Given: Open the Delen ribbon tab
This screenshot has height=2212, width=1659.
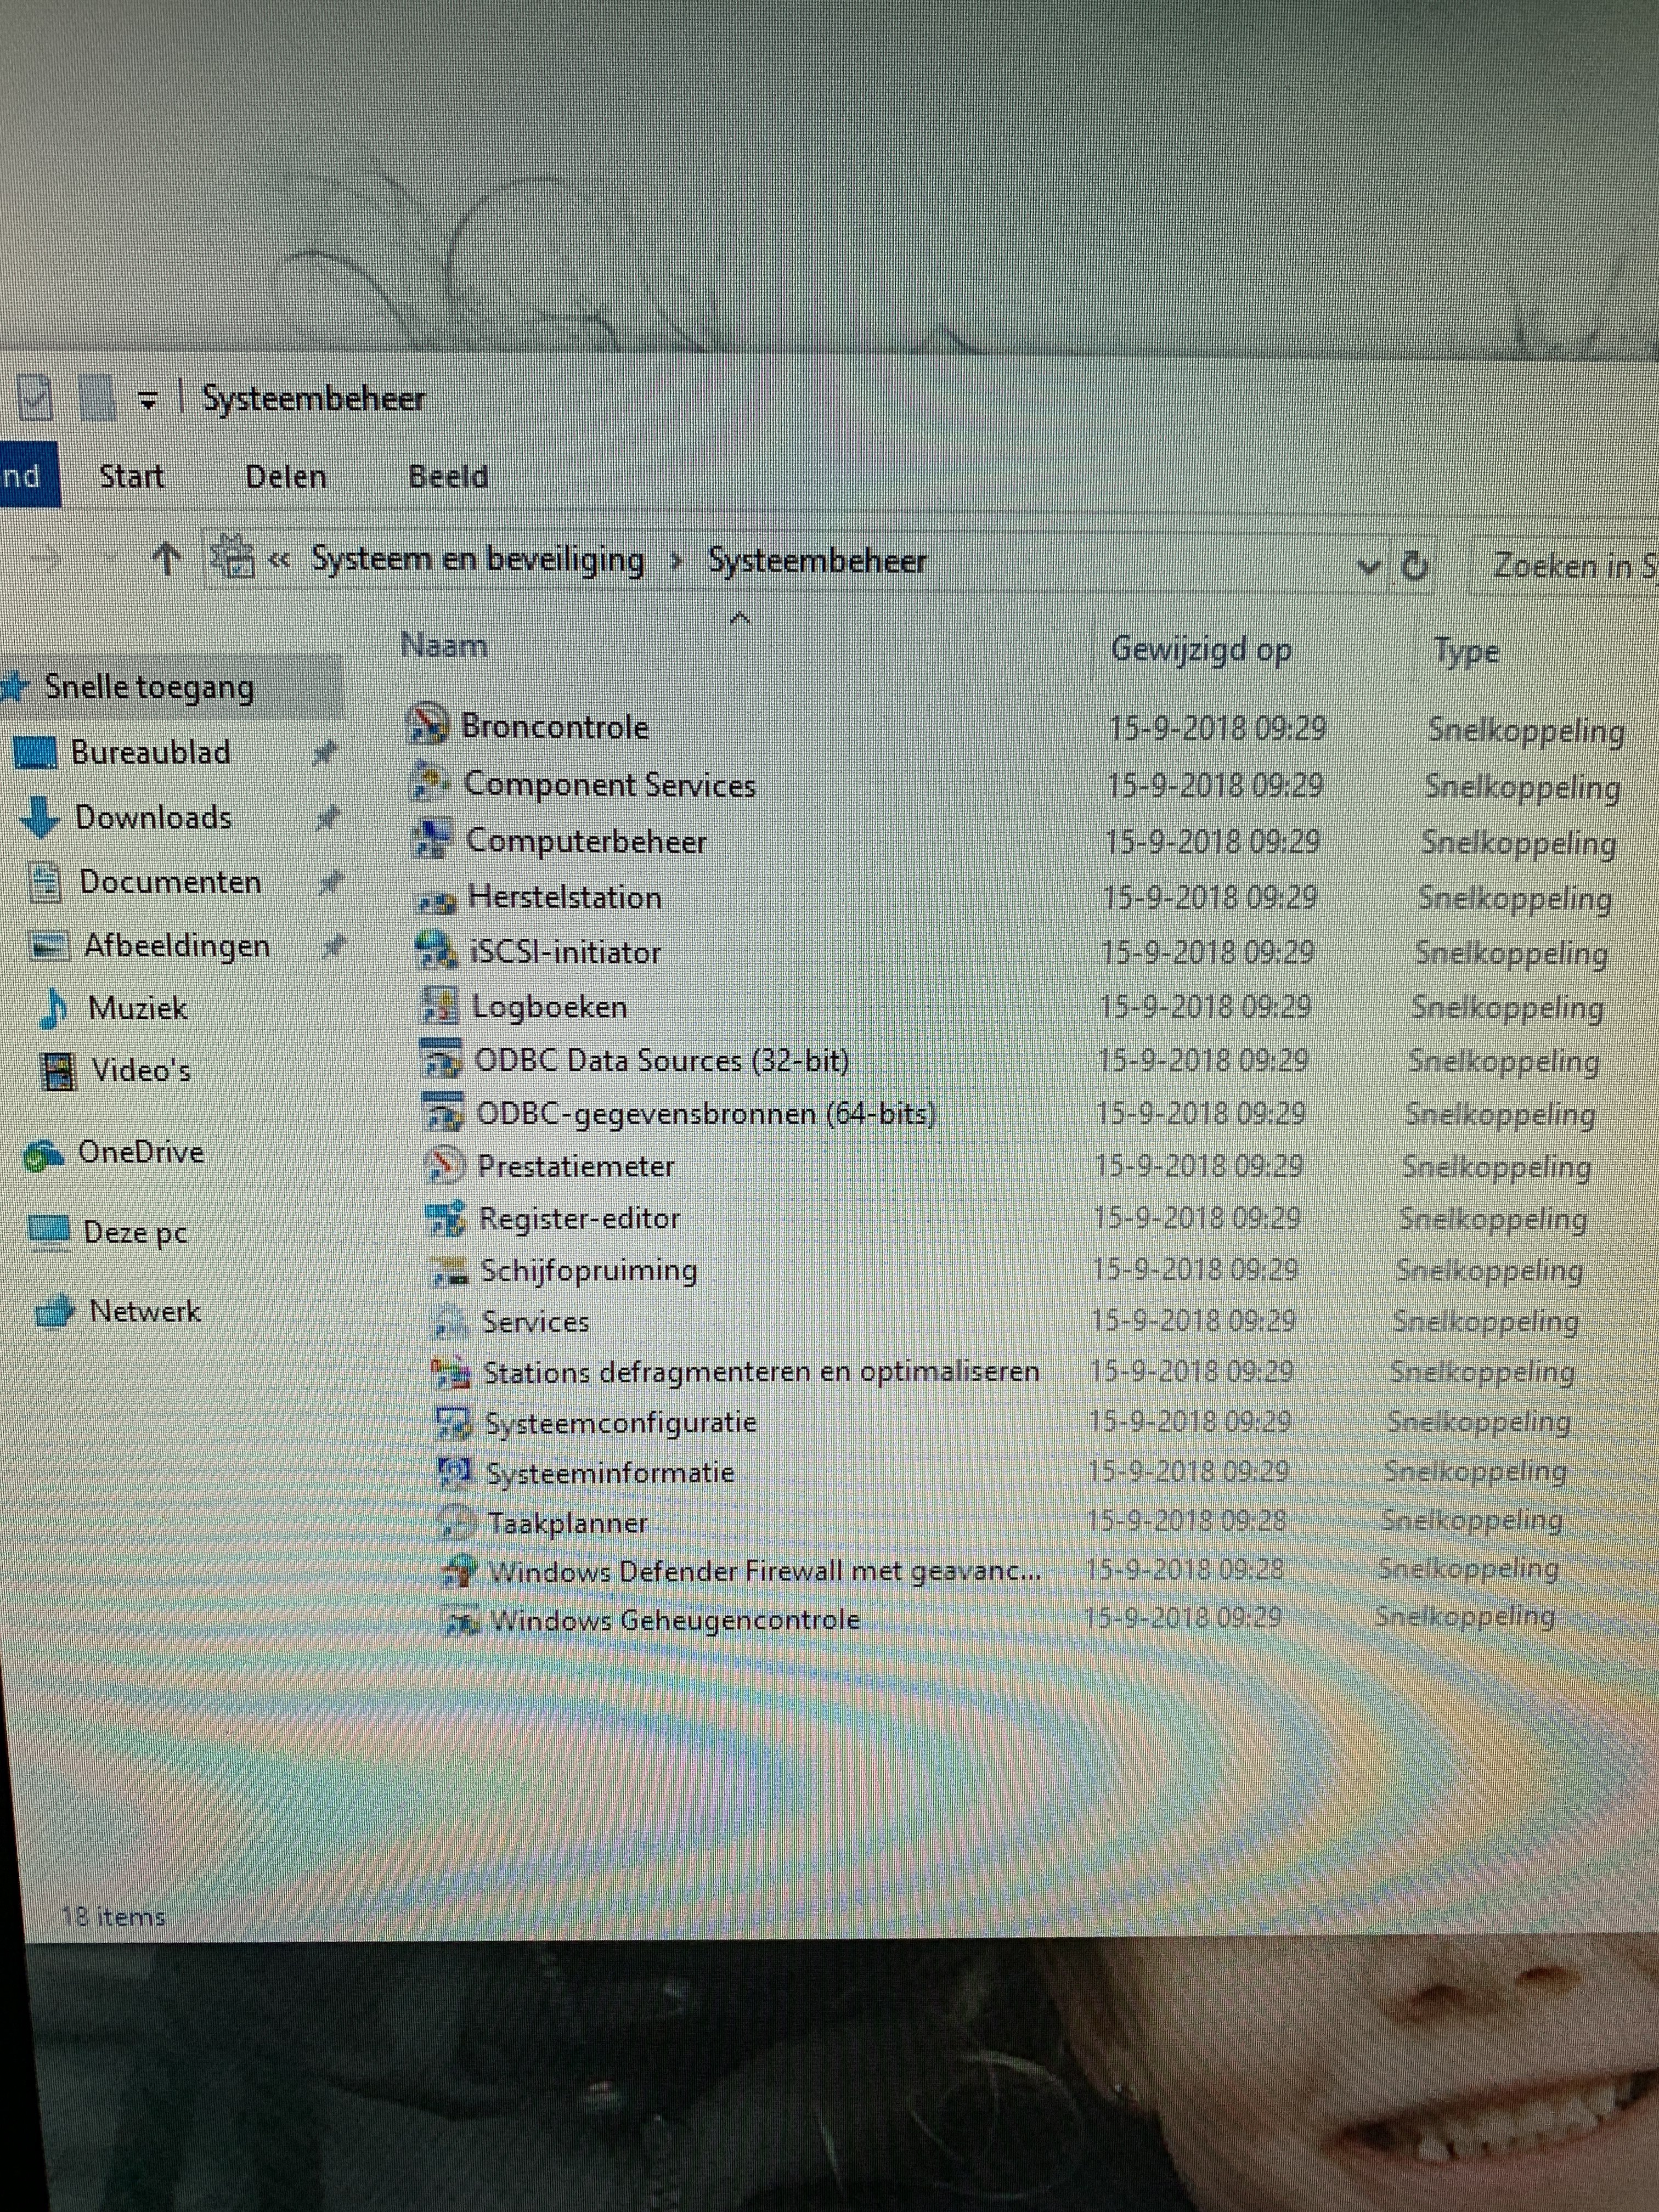Looking at the screenshot, I should 286,477.
